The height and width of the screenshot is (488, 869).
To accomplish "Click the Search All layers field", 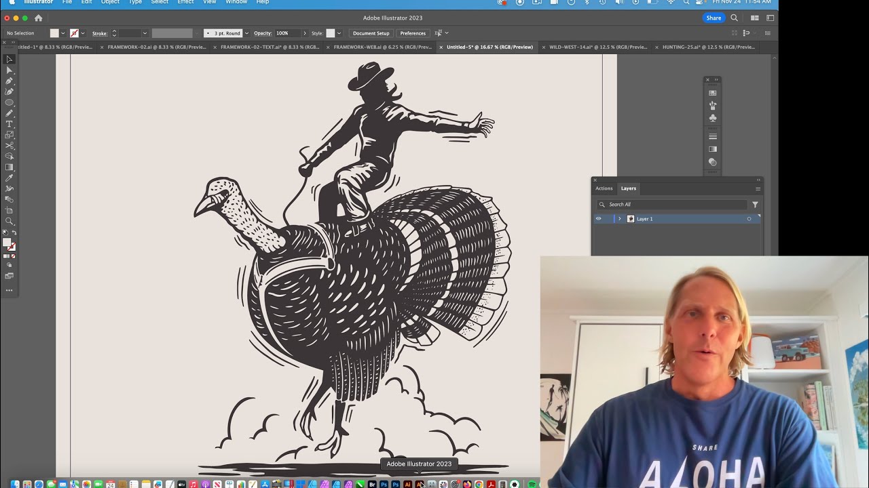I will click(672, 205).
